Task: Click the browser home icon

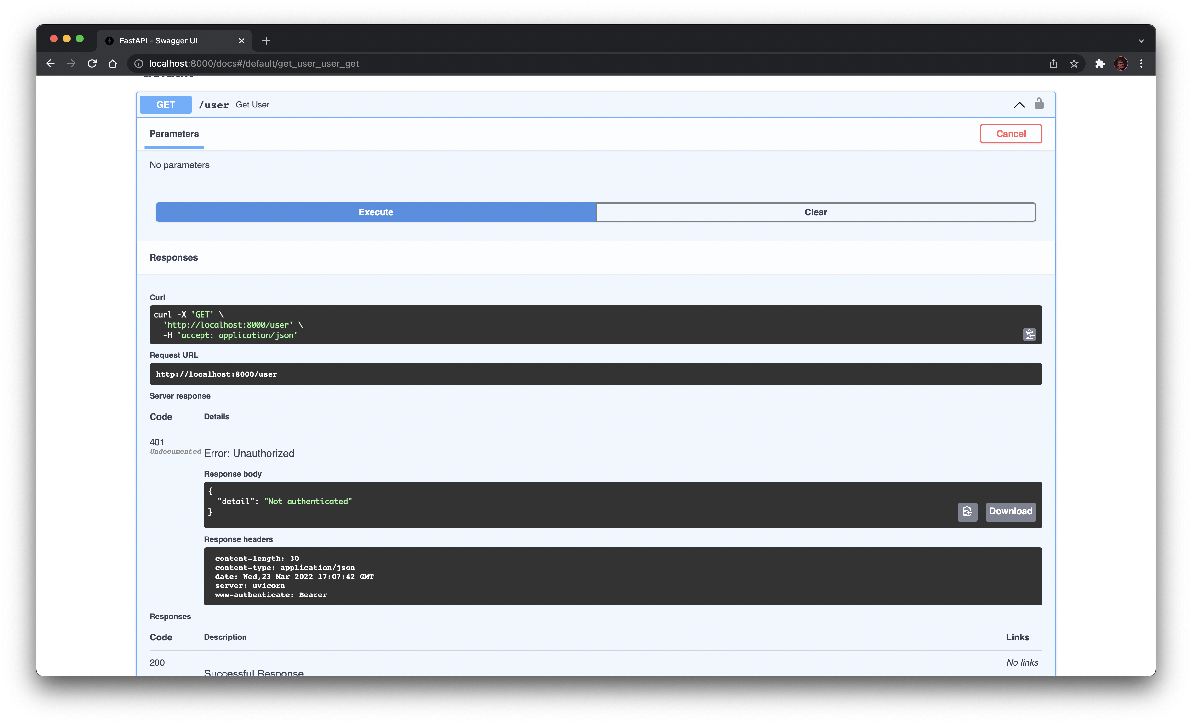Action: [112, 63]
